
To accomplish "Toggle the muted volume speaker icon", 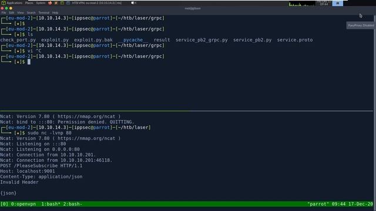I will (x=133, y=3).
